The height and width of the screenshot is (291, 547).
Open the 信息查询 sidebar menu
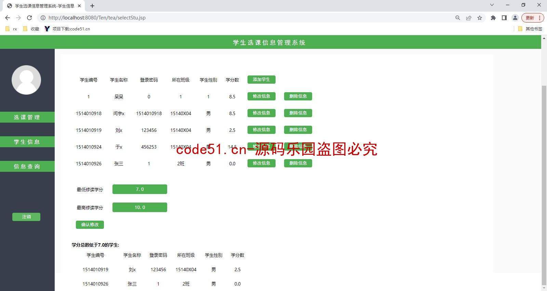coord(27,166)
